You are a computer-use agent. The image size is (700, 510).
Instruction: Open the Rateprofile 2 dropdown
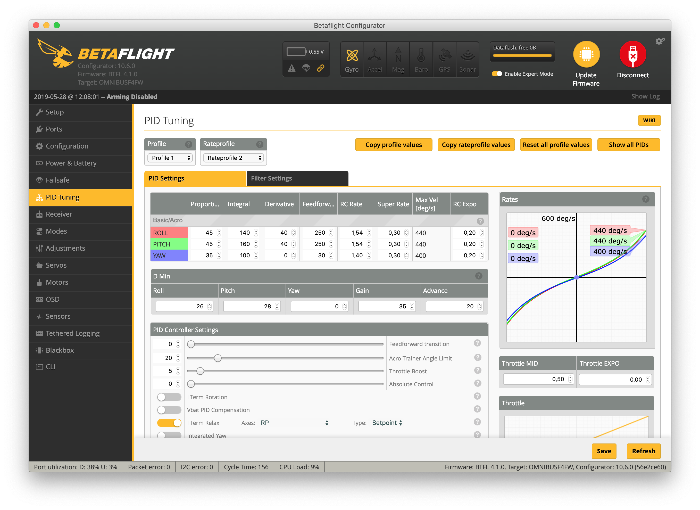(233, 158)
